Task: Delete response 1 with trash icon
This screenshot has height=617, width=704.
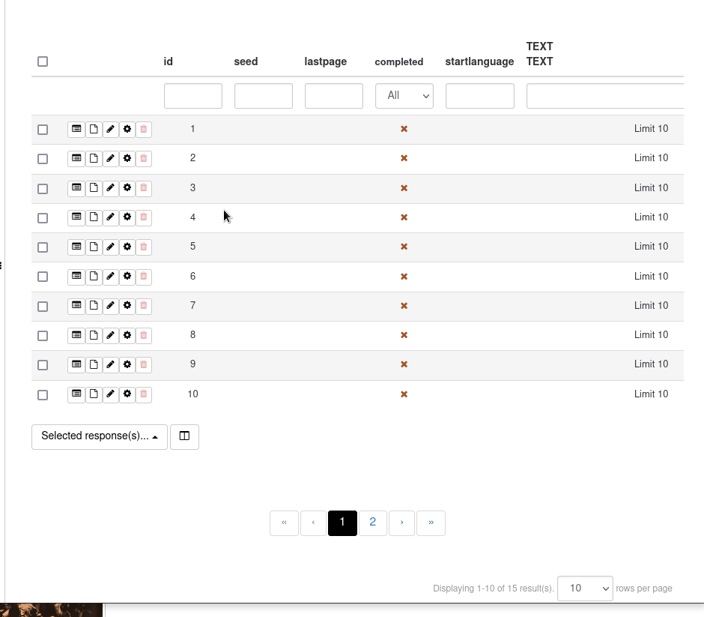Action: pyautogui.click(x=144, y=130)
